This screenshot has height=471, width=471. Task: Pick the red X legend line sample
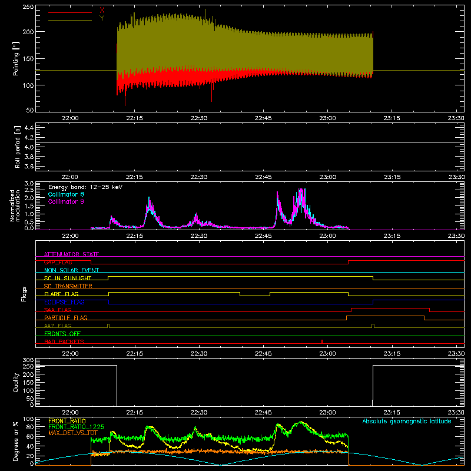pos(70,12)
